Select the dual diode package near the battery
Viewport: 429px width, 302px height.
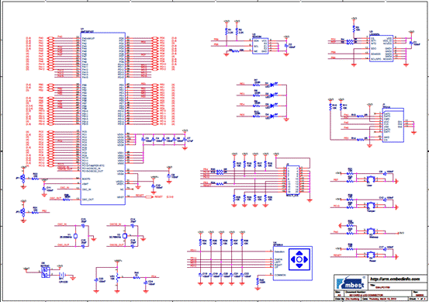pyautogui.click(x=46, y=272)
